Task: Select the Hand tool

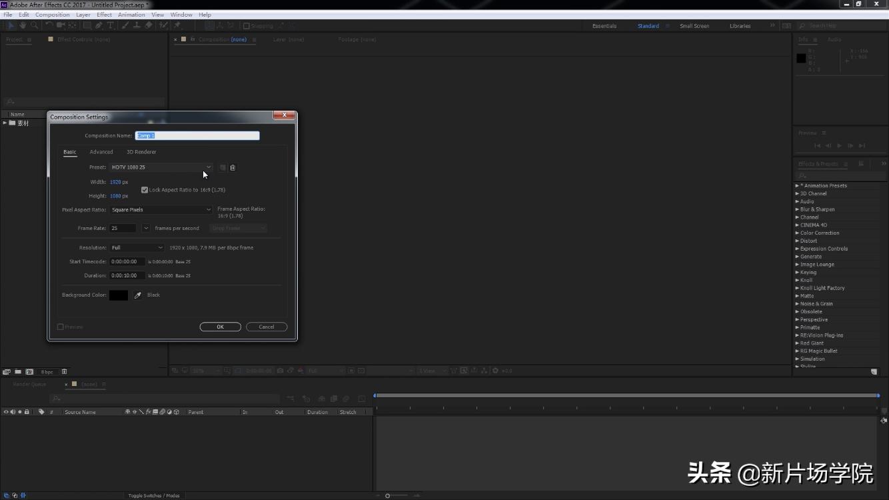Action: pyautogui.click(x=23, y=25)
